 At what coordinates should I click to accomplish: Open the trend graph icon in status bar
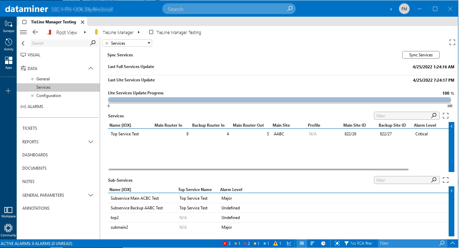[289, 244]
